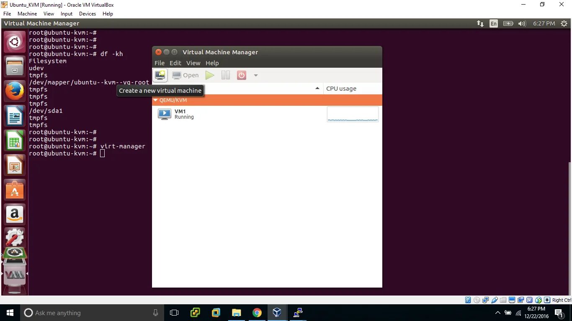This screenshot has height=321, width=572.
Task: Click the VirtualBox USB status icon
Action: [x=495, y=300]
